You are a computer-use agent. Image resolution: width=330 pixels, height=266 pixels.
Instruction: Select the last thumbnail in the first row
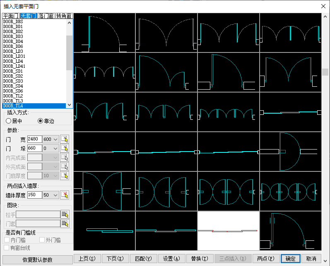pos(290,33)
